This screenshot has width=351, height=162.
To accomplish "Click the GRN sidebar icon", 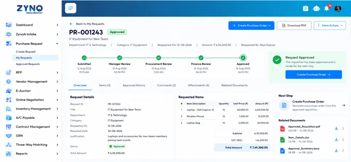I will (9, 136).
